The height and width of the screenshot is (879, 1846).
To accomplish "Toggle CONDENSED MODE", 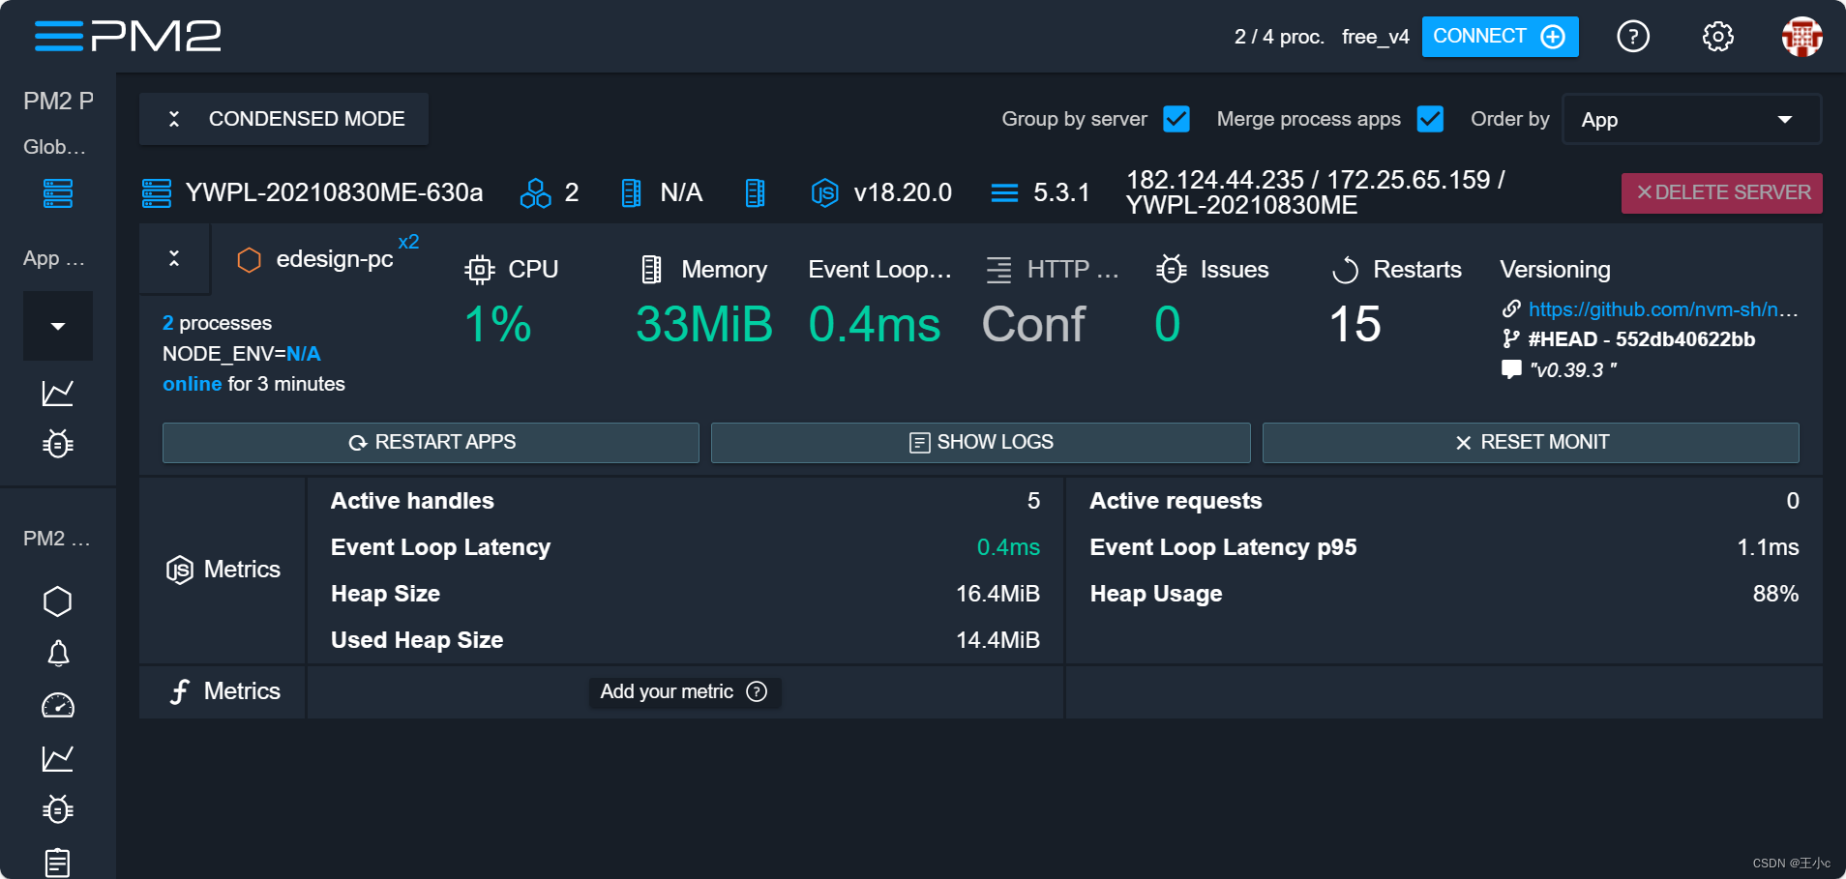I will 283,119.
